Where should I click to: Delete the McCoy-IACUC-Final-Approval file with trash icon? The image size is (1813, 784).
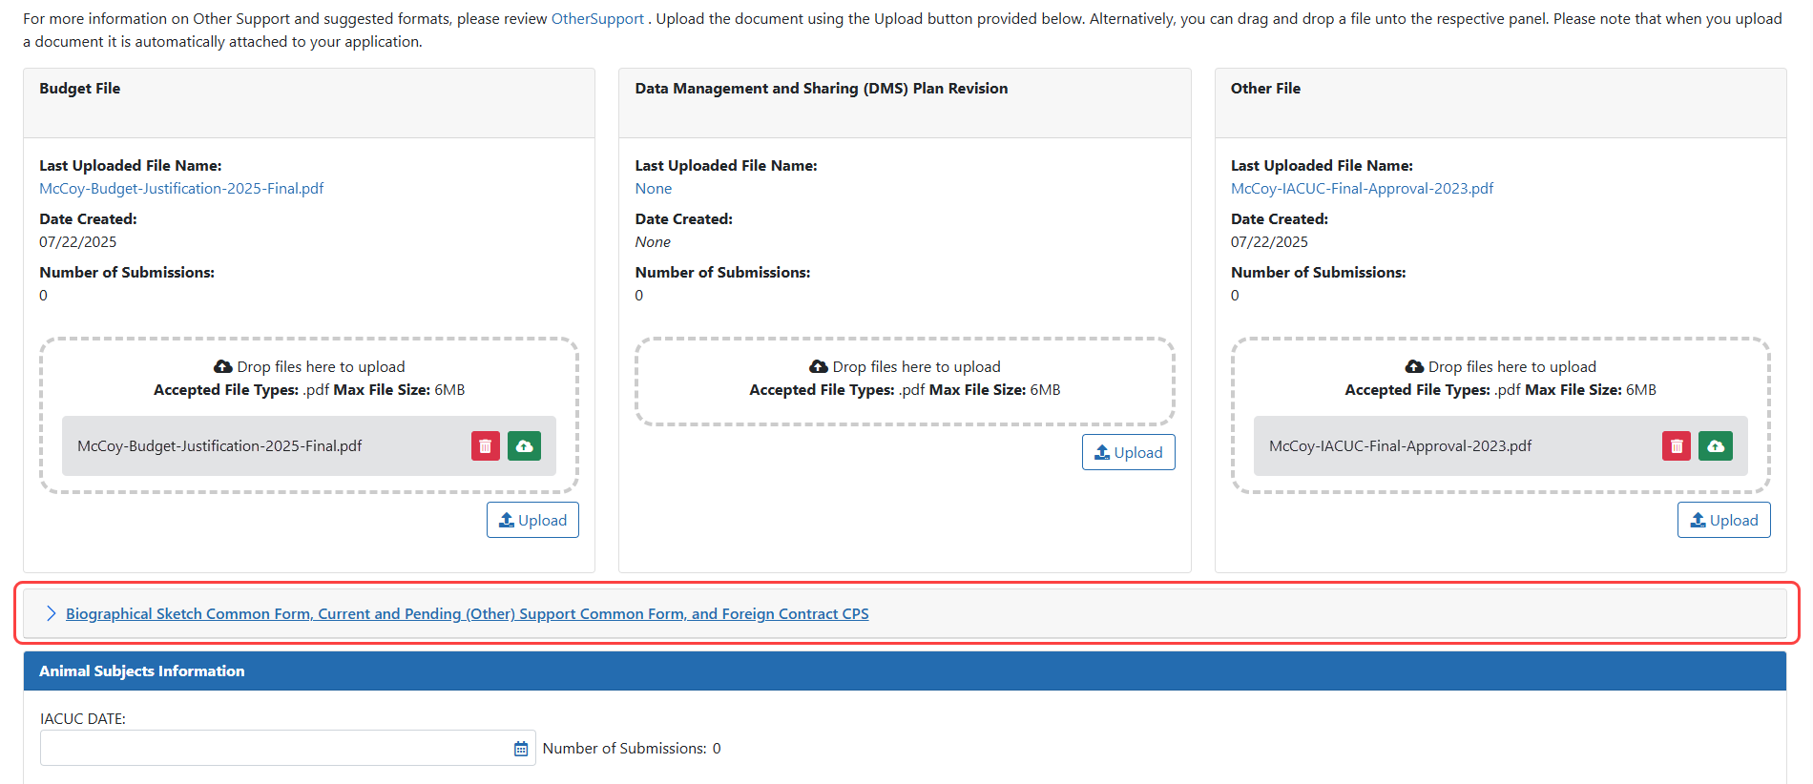[1676, 446]
